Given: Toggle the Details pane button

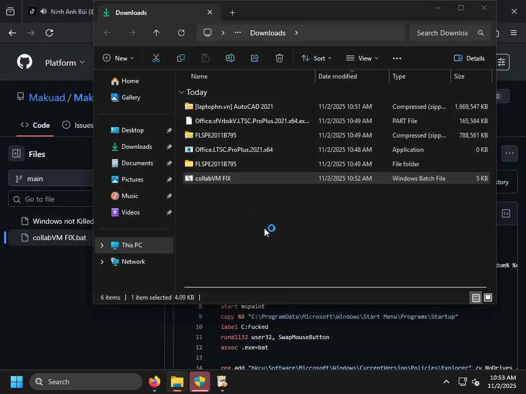Looking at the screenshot, I should (x=469, y=58).
